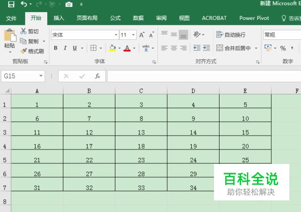
Task: Open the Borders dropdown arrow
Action: click(x=101, y=48)
